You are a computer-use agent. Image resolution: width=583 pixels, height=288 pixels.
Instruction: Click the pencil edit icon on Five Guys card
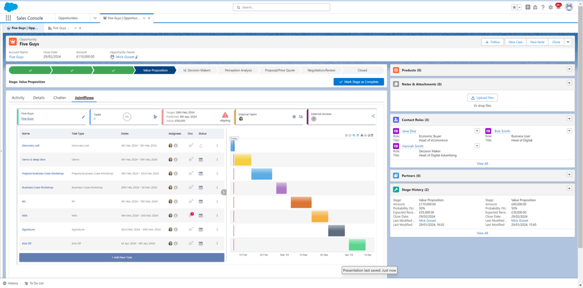pos(83,116)
